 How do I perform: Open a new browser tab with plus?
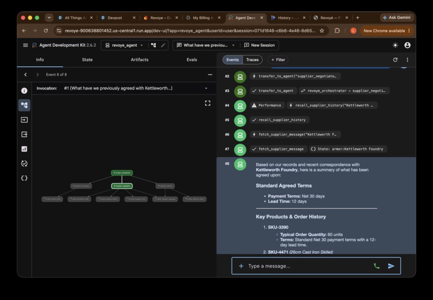pyautogui.click(x=358, y=18)
